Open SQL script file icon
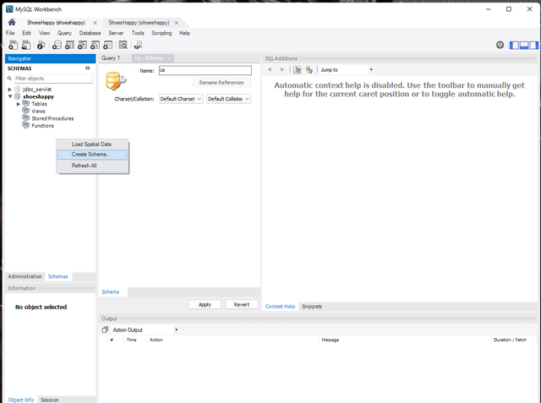The image size is (541, 403). tap(26, 45)
